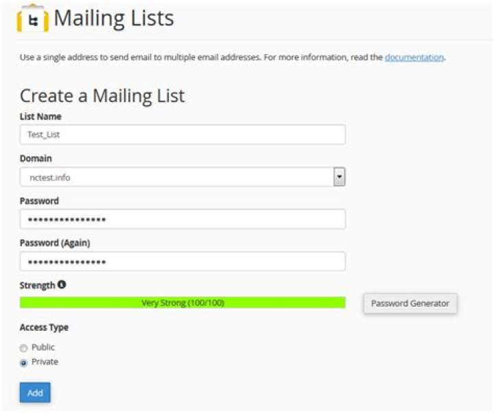This screenshot has height=413, width=494.
Task: Click the "Create a Mailing List" heading
Action: [x=102, y=96]
